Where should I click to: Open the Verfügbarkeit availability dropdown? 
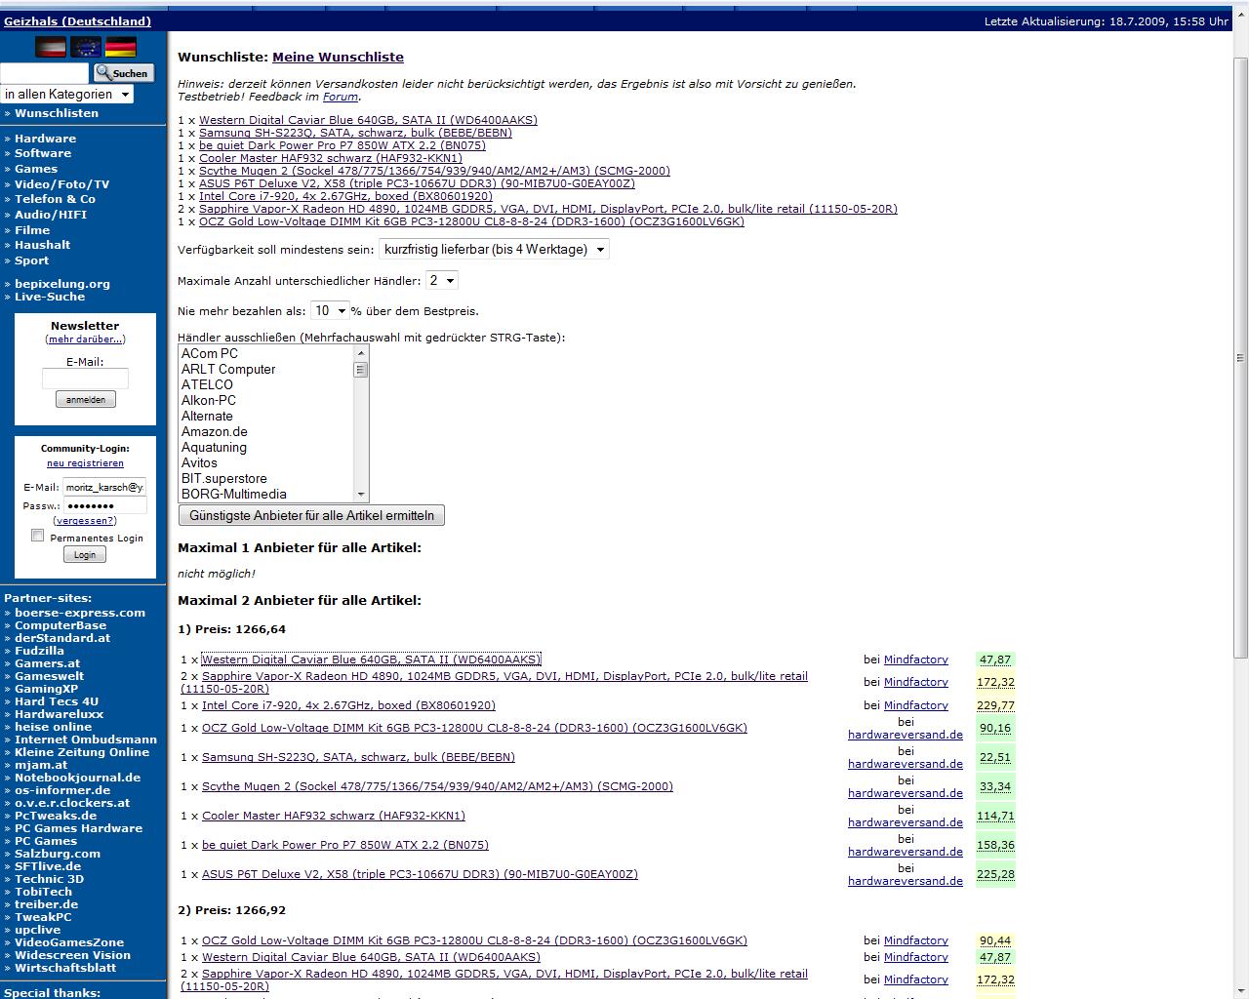coord(494,249)
